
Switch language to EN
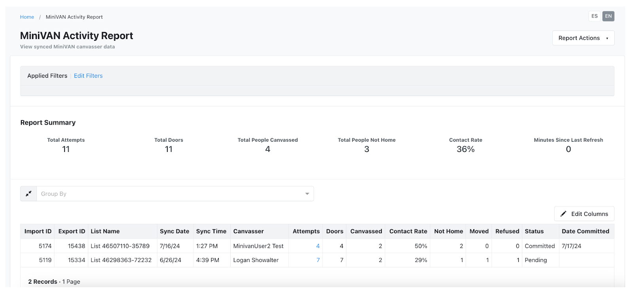608,16
